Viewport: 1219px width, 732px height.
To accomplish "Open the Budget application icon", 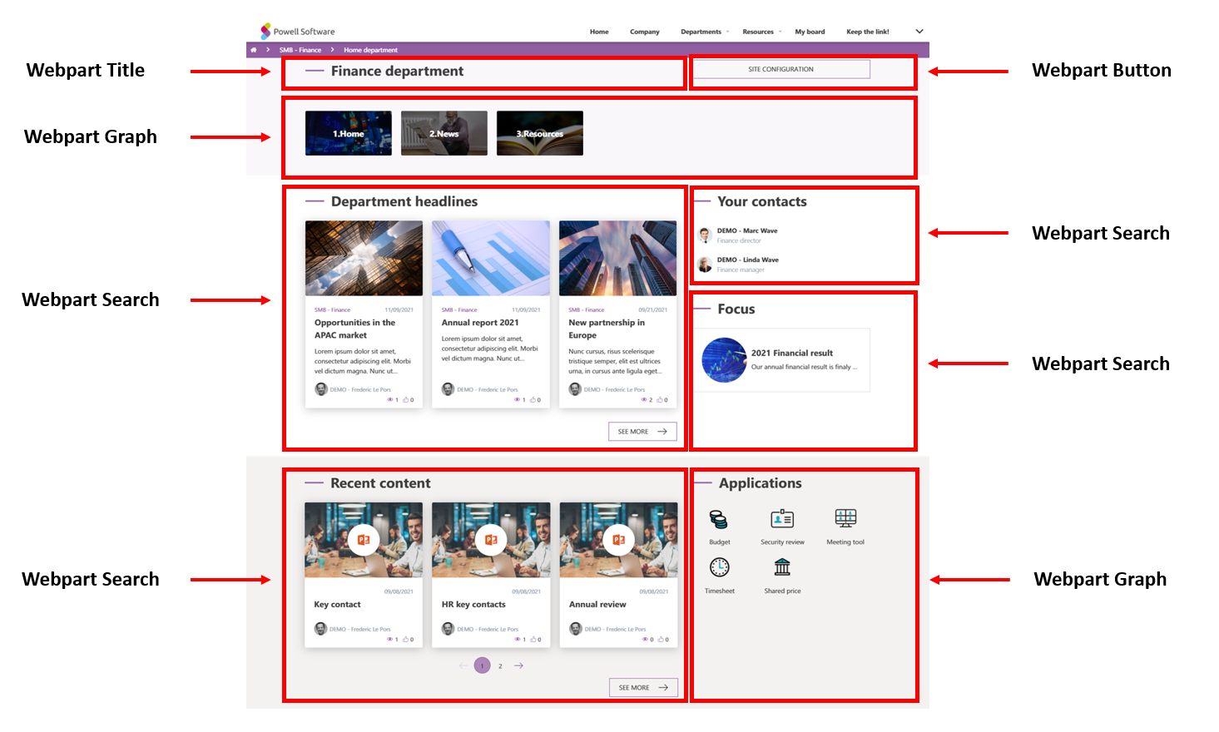I will click(718, 521).
